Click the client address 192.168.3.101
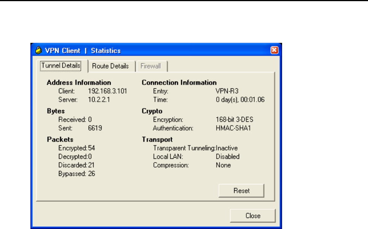Viewport: 368px width, 229px height. pyautogui.click(x=108, y=91)
